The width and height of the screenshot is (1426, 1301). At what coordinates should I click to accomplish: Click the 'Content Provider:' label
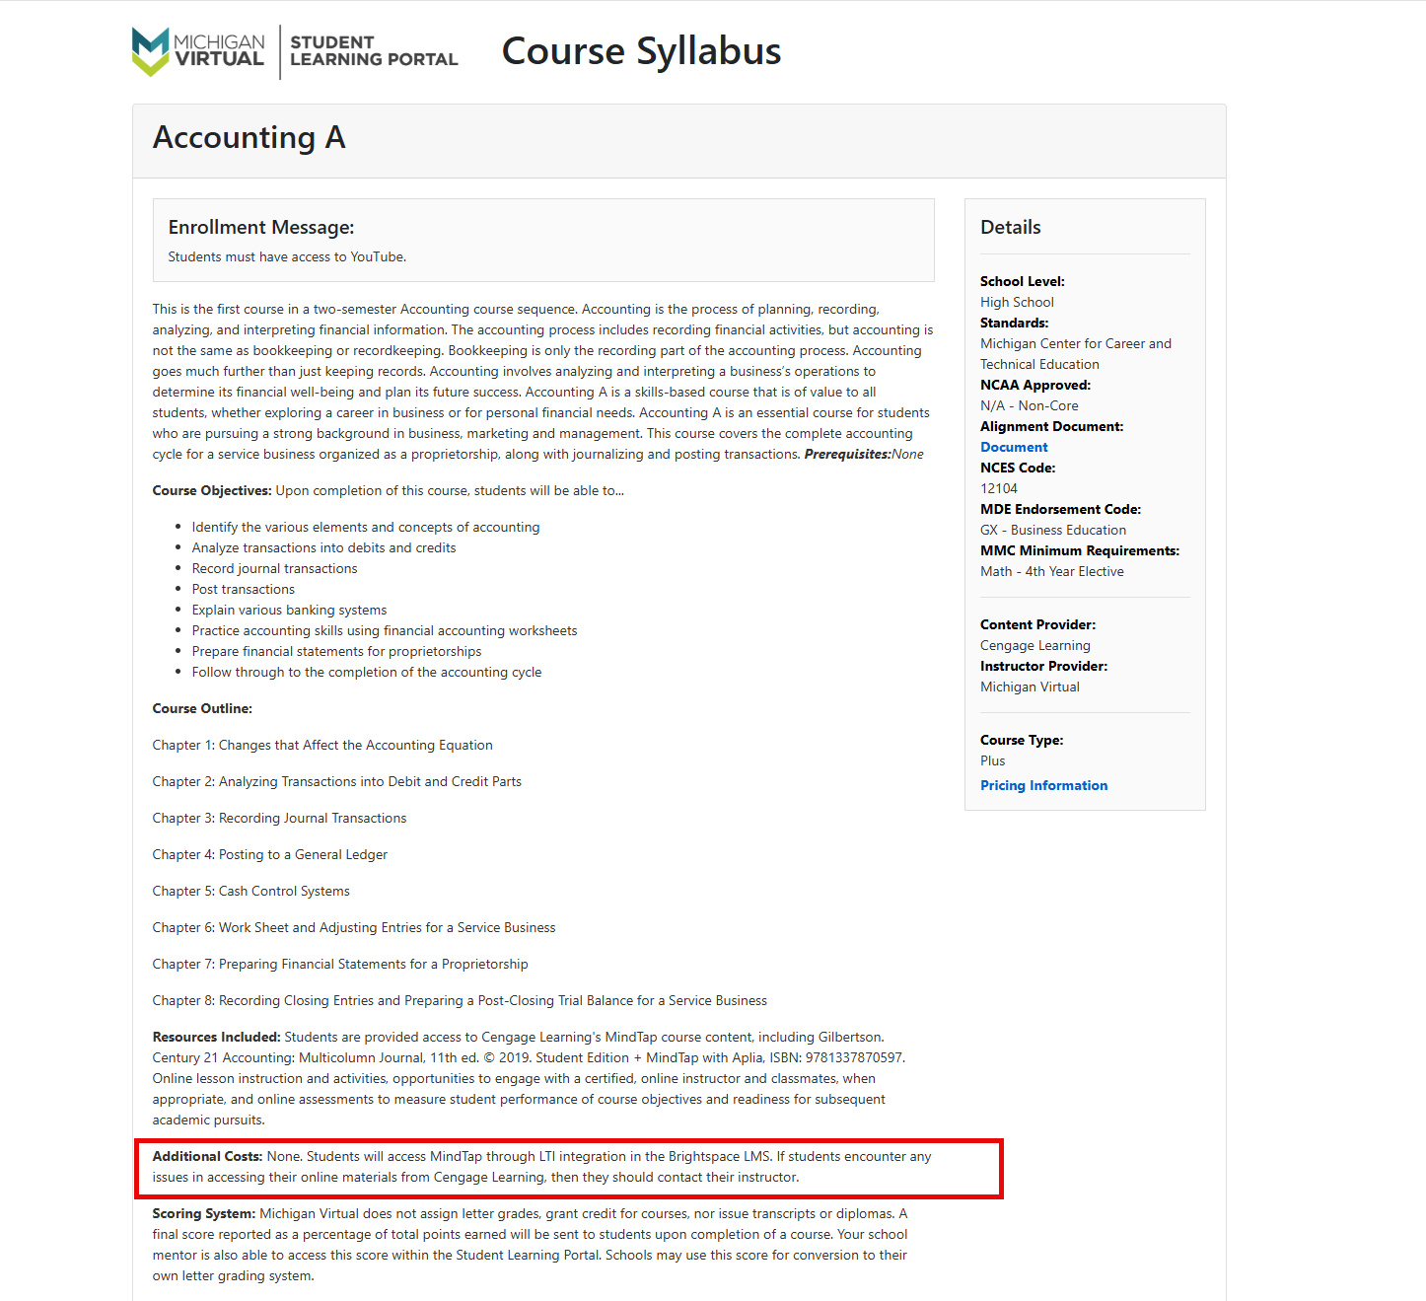[1038, 624]
